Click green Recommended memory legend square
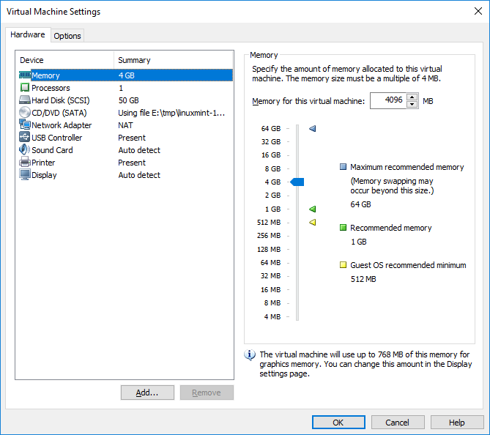The width and height of the screenshot is (490, 435). click(x=343, y=228)
